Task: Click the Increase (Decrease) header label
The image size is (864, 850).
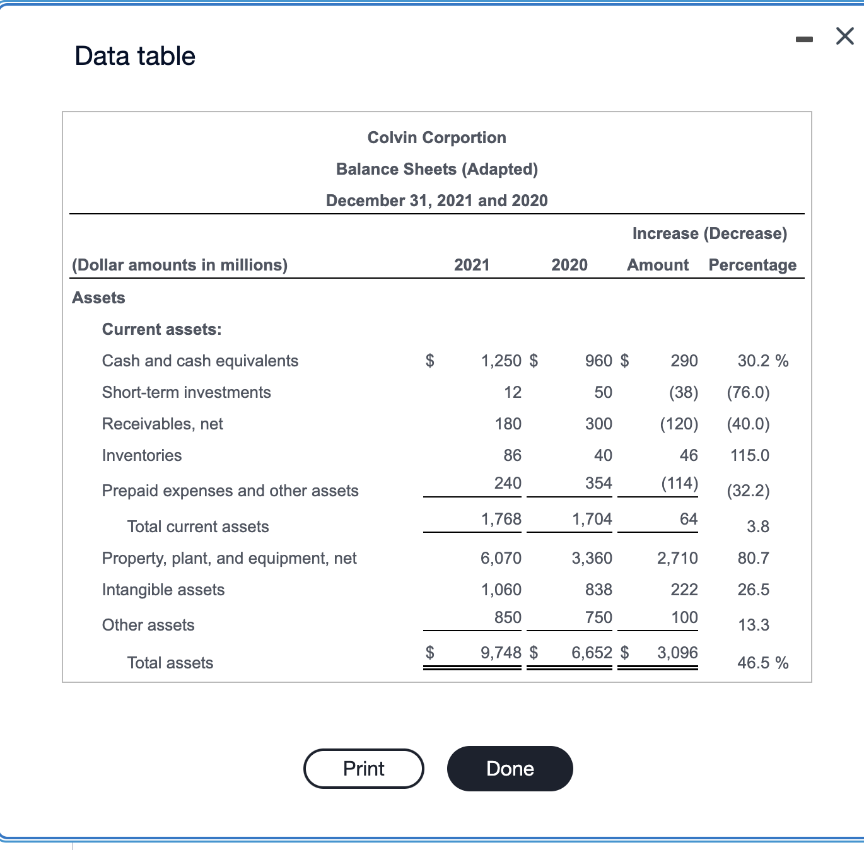Action: pyautogui.click(x=709, y=233)
